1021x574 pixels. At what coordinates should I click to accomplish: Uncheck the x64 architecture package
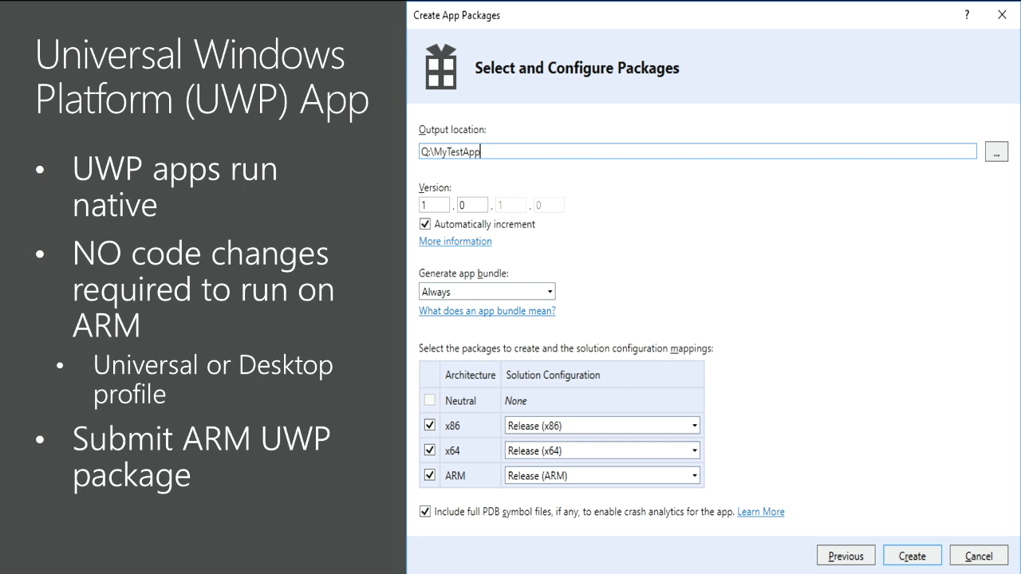click(429, 450)
